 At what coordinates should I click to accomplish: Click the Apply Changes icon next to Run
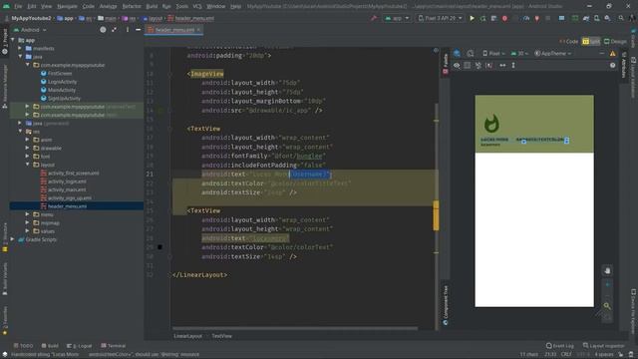[482, 18]
